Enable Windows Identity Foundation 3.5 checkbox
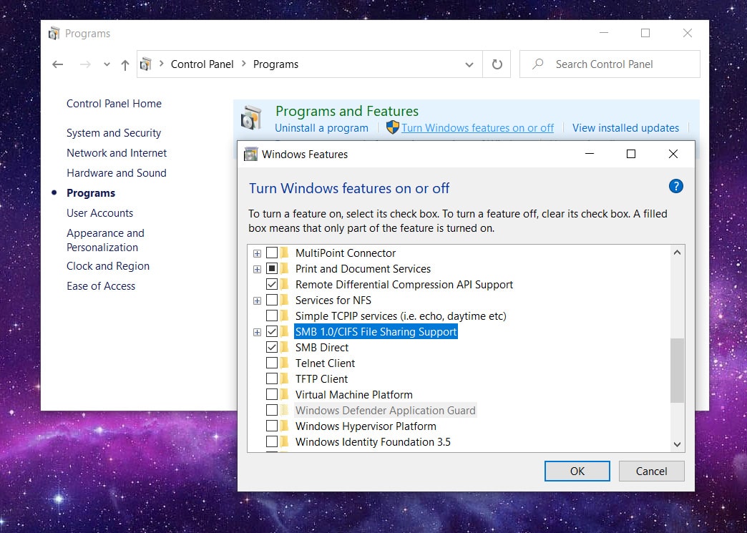The height and width of the screenshot is (533, 747). 272,441
